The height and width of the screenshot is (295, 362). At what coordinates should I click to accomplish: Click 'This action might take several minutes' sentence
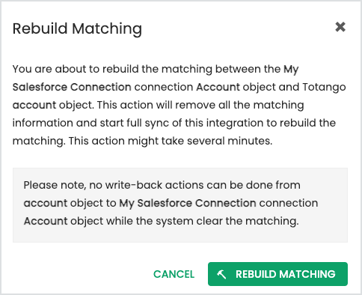[171, 142]
